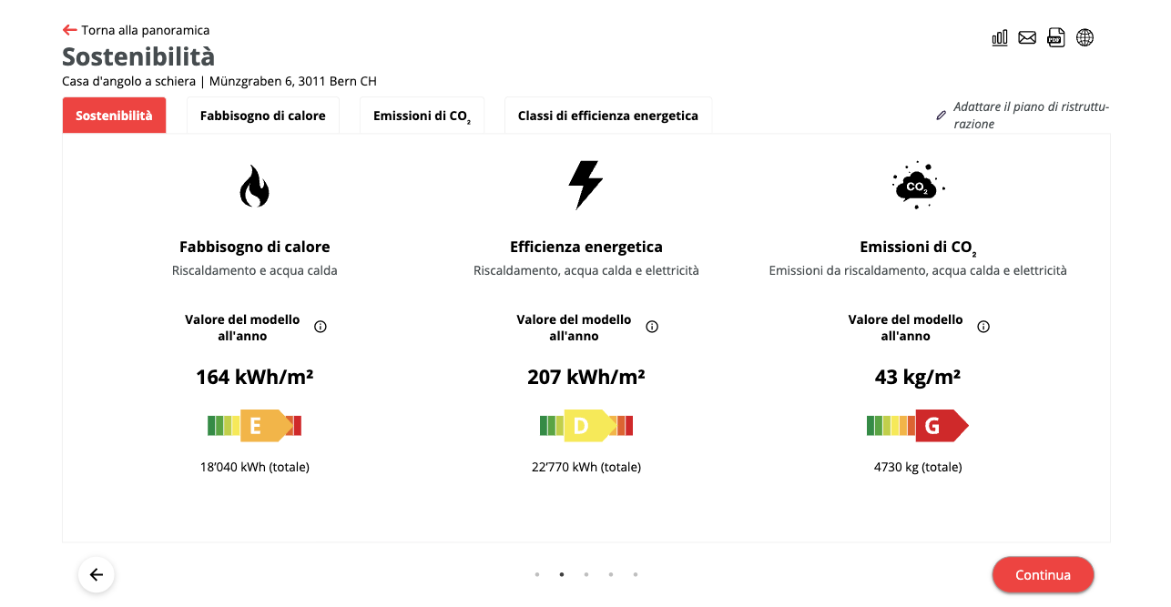1171x607 pixels.
Task: Click the email envelope icon
Action: 1027,37
